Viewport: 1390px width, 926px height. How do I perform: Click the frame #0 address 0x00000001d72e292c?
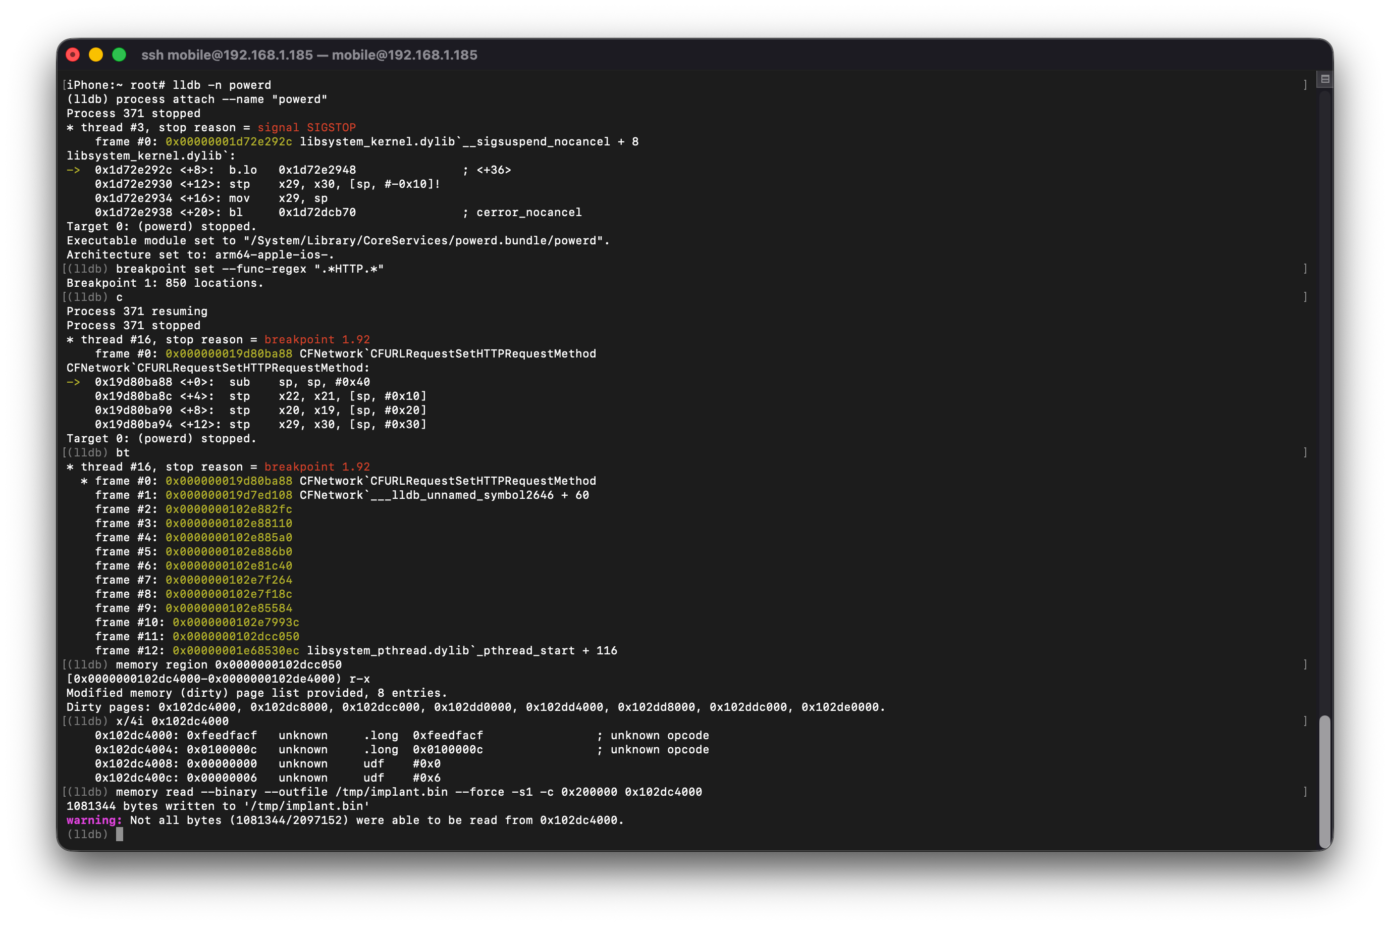[x=229, y=142]
